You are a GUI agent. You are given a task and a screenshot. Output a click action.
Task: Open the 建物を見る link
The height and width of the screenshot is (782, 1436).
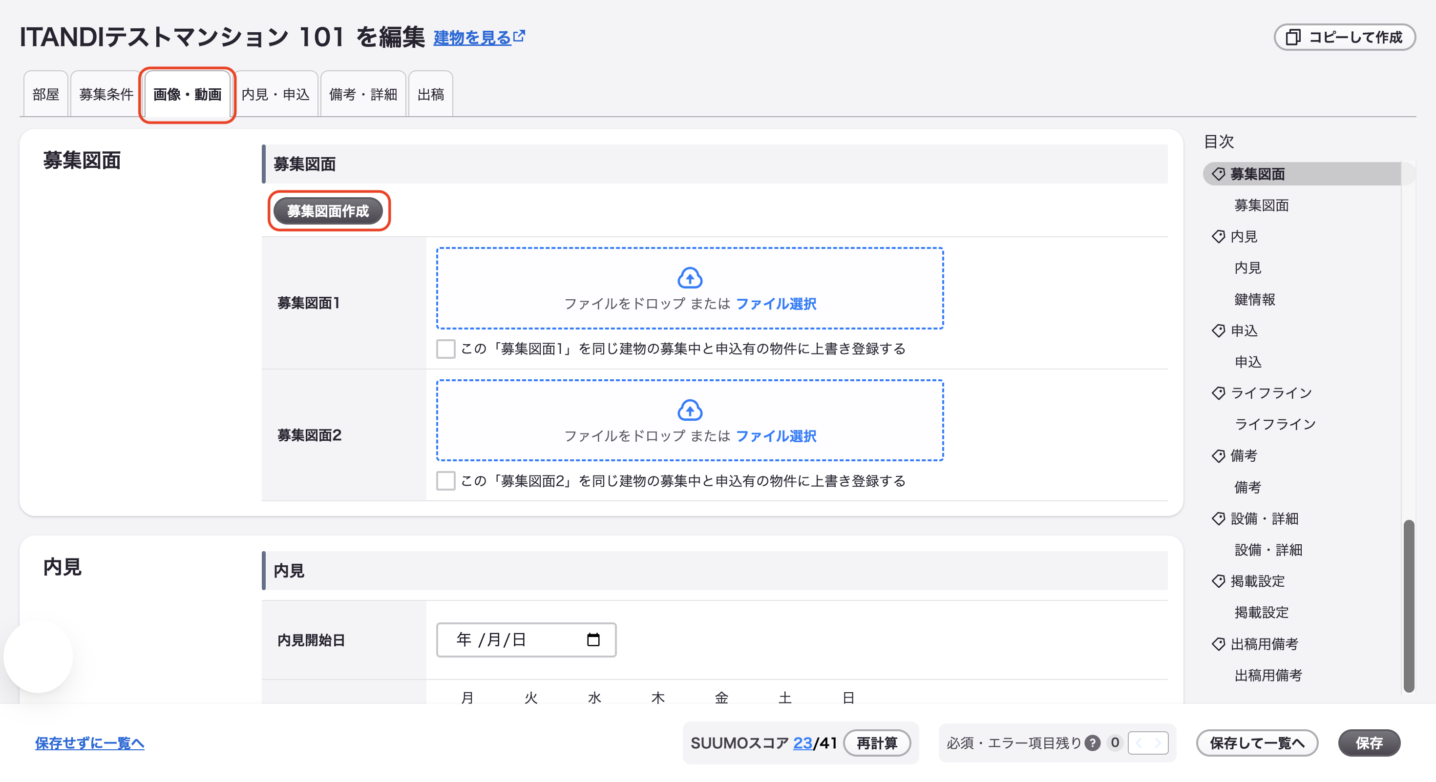(x=473, y=37)
